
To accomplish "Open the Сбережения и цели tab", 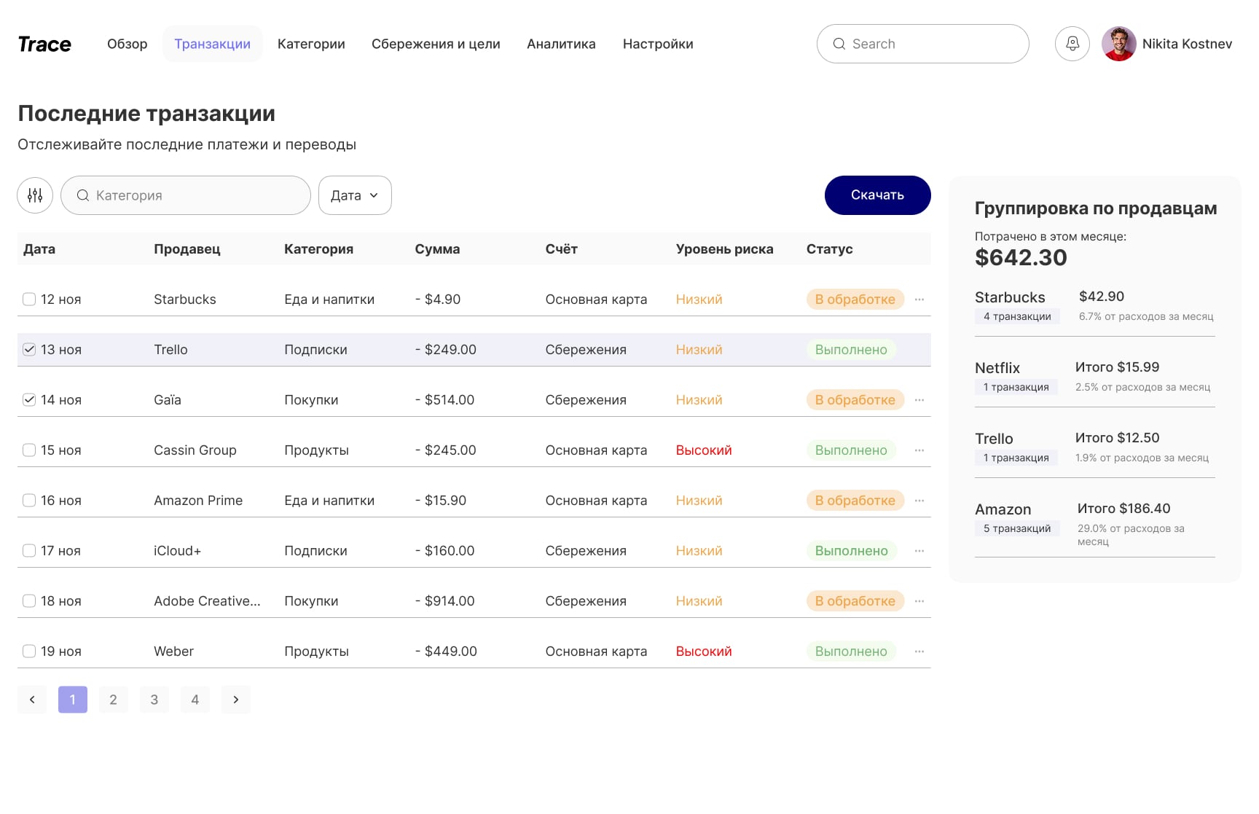I will pos(436,44).
